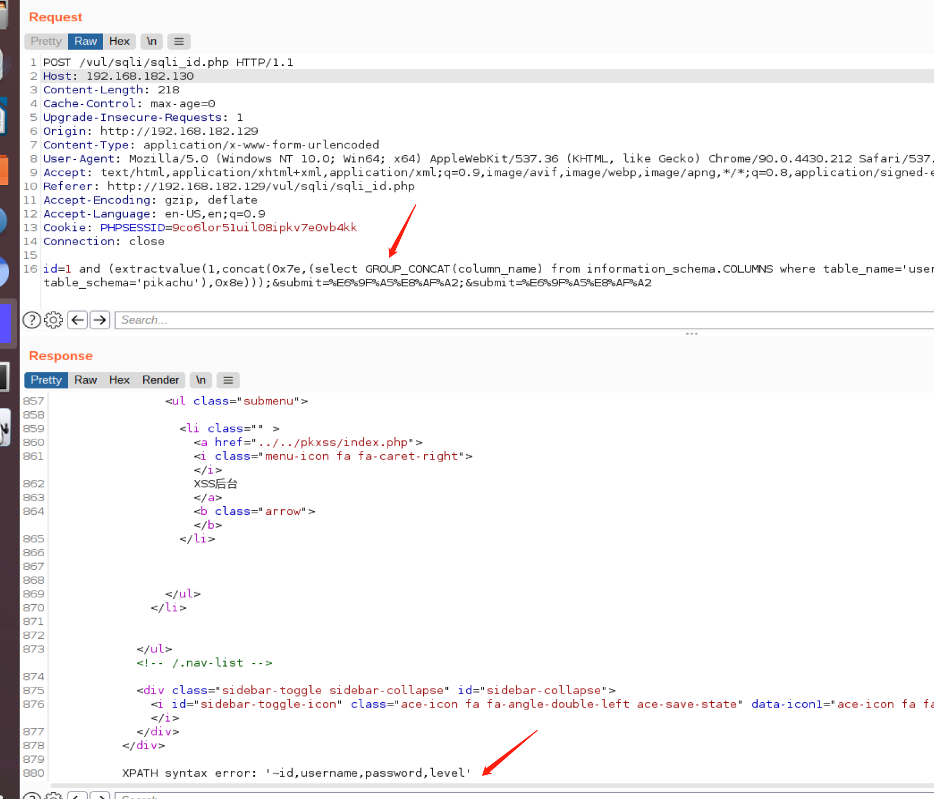
Task: Click the /.nav-list comment line
Action: (204, 663)
